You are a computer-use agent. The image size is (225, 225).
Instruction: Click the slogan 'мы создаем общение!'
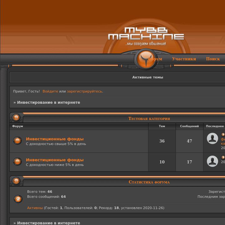[x=146, y=44]
